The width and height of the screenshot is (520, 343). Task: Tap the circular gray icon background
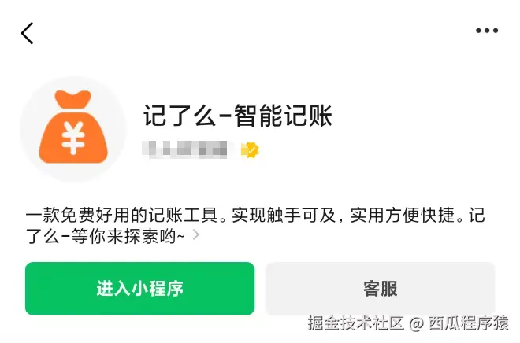(x=73, y=128)
